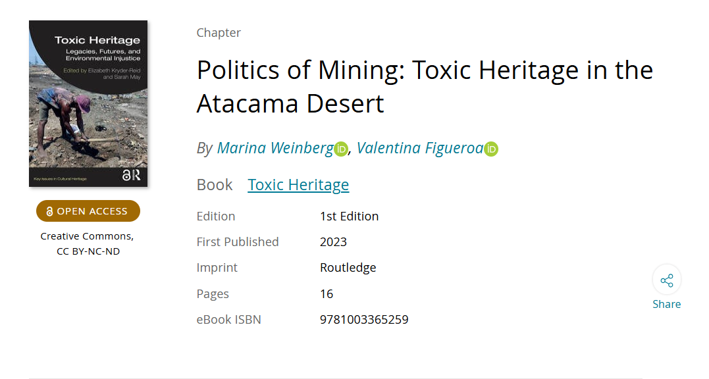This screenshot has height=379, width=709.
Task: Click the chapter title heading
Action: (425, 87)
